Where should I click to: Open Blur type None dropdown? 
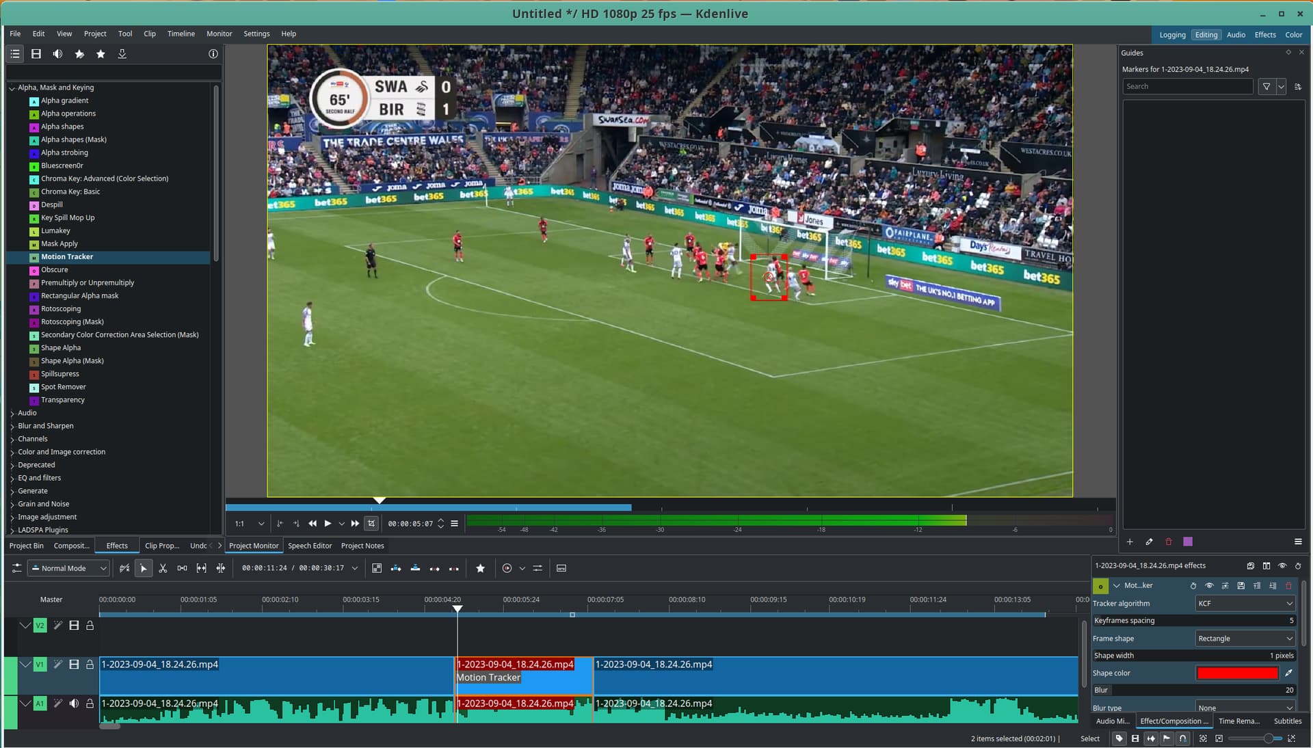tap(1245, 708)
